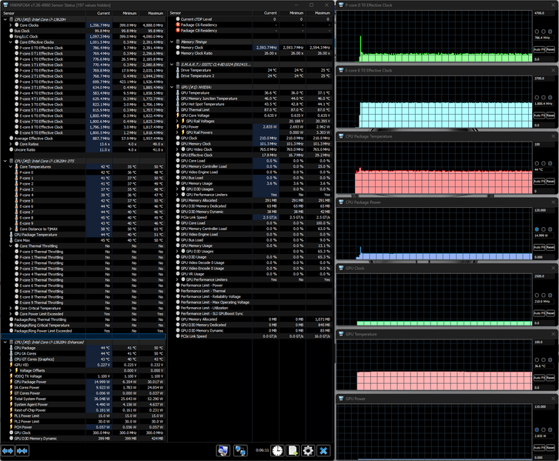Open sensor settings gear icon
559x461 pixels.
point(308,451)
